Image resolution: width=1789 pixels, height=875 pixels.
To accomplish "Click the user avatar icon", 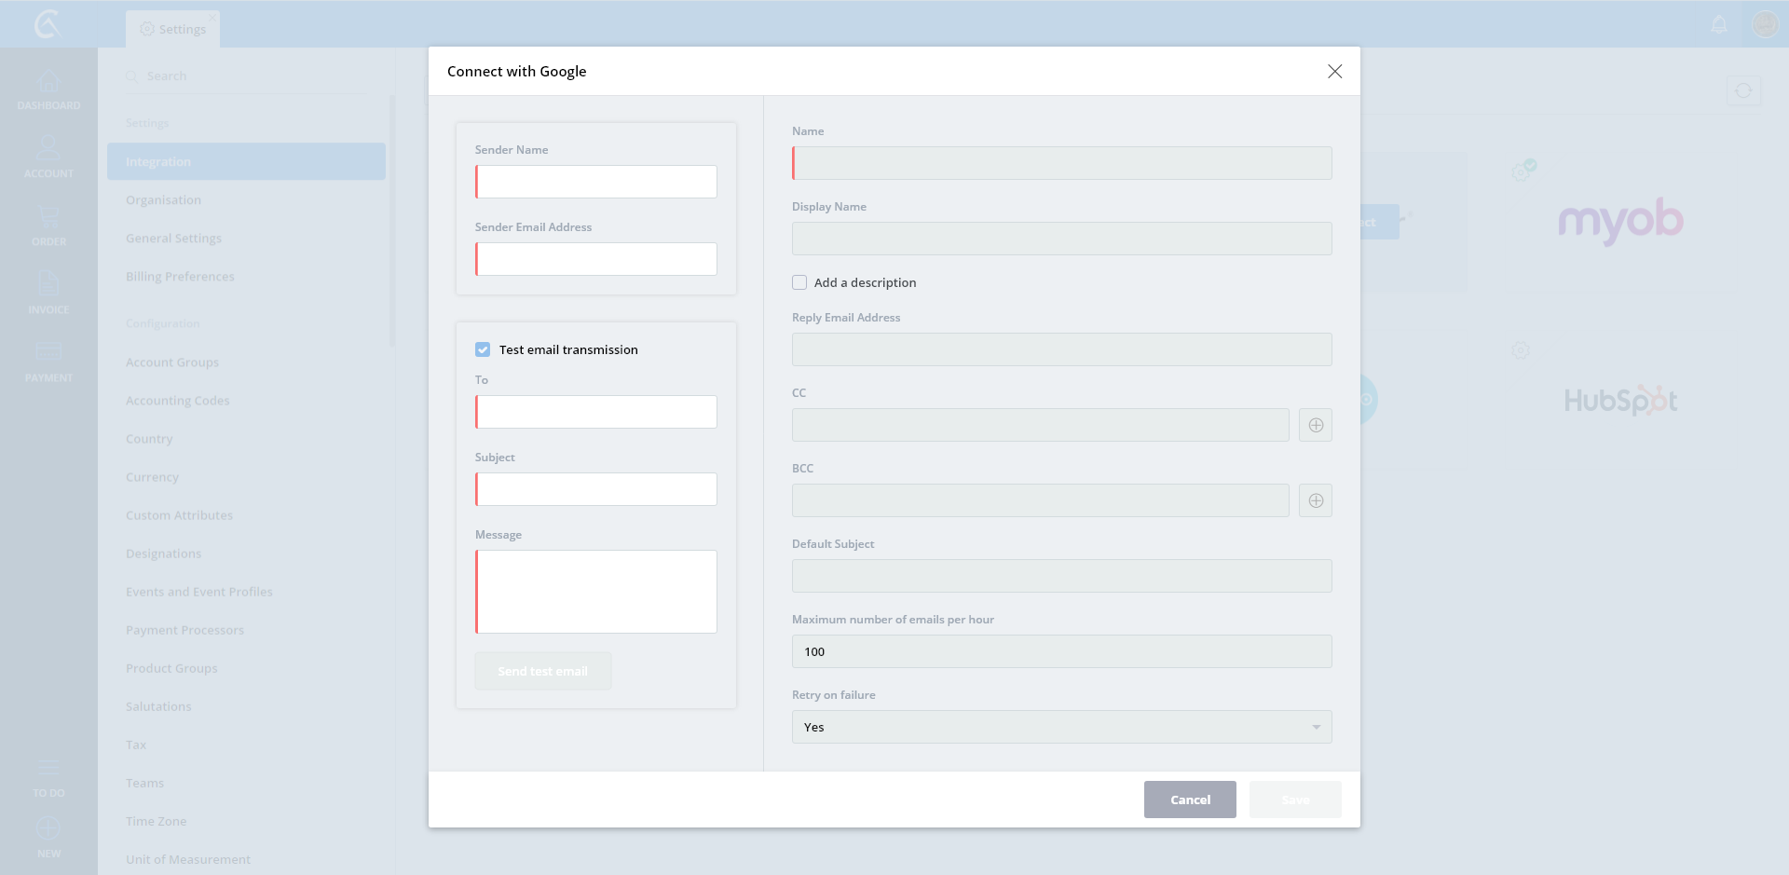I will click(1765, 24).
